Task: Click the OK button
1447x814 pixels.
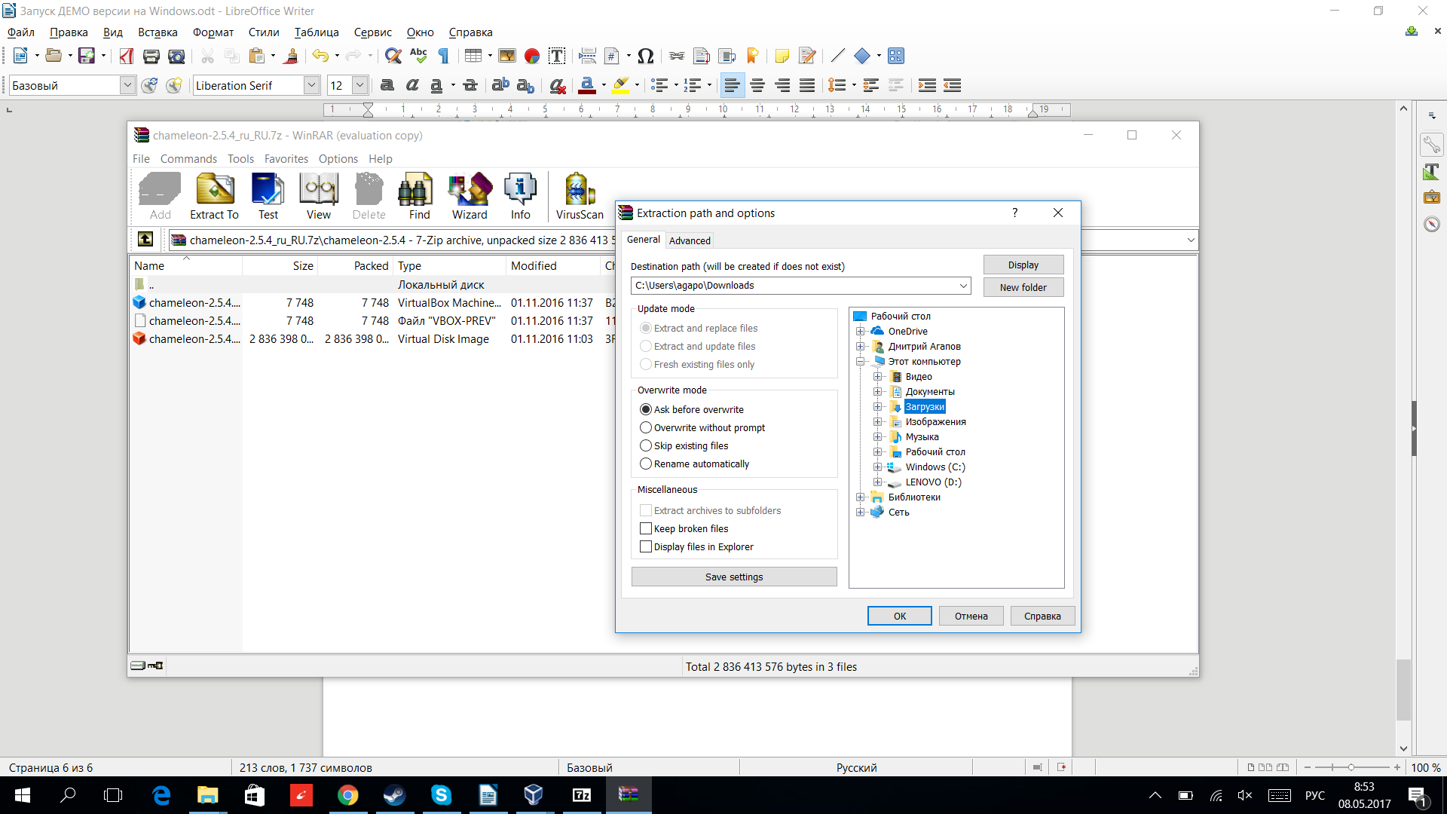Action: point(900,616)
